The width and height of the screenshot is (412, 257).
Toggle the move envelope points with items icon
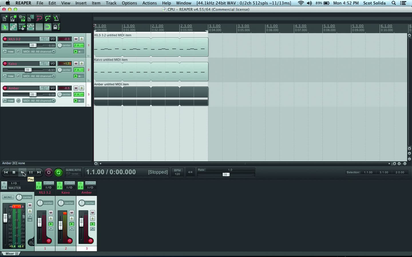coord(31,27)
